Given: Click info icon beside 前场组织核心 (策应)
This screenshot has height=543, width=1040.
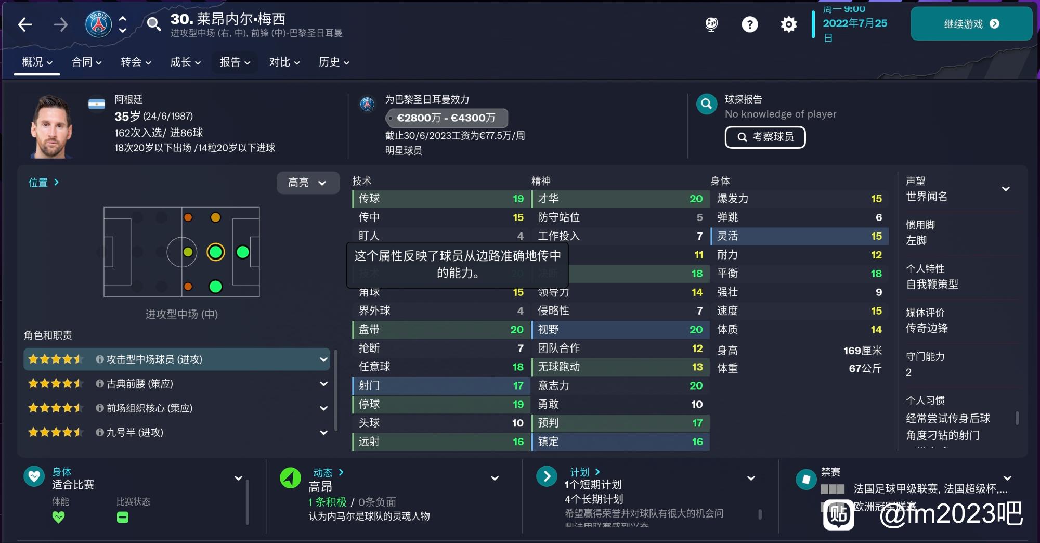Looking at the screenshot, I should [x=100, y=408].
